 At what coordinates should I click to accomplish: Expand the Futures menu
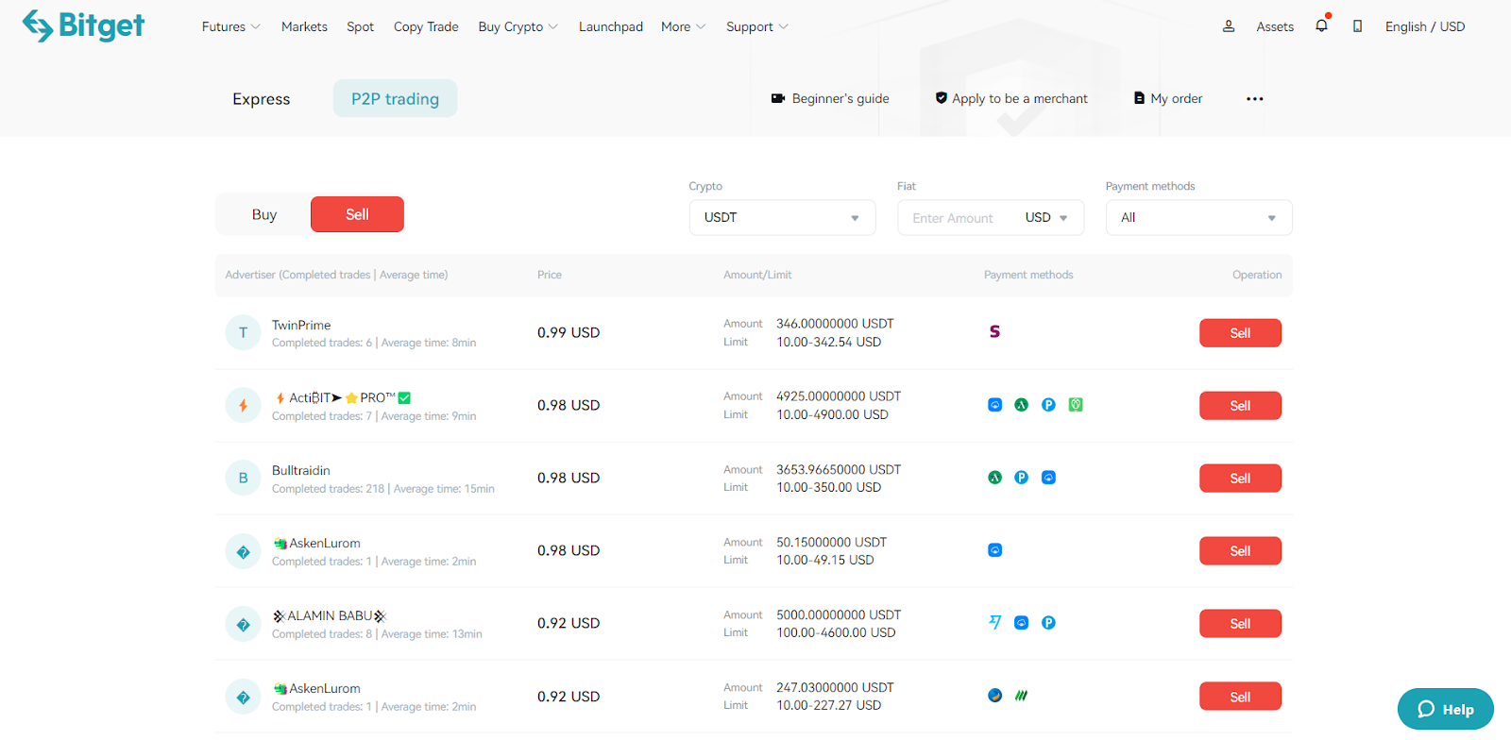click(230, 26)
